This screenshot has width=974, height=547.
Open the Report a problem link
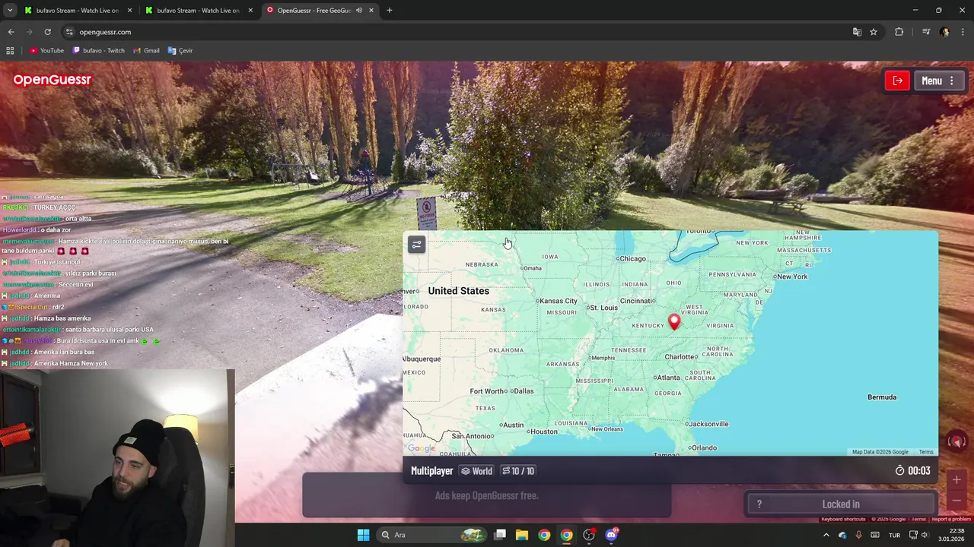pyautogui.click(x=951, y=519)
